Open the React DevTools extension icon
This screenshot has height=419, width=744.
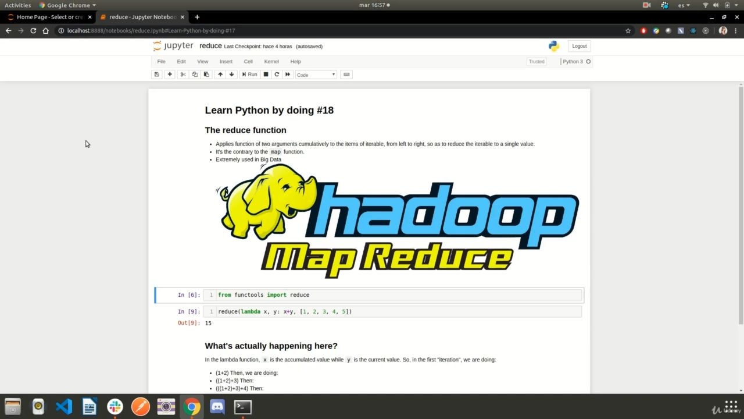coord(693,30)
